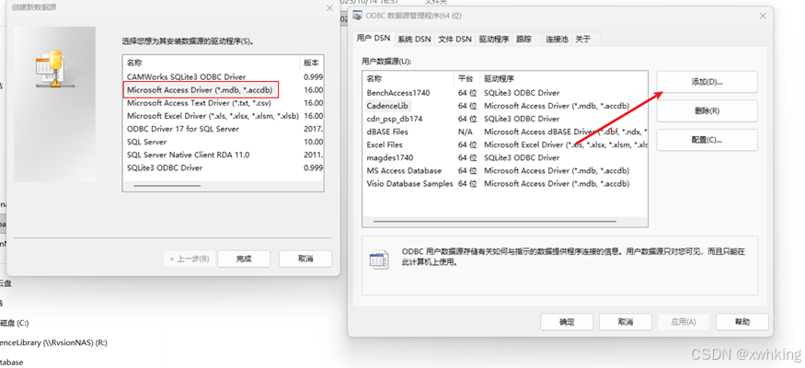Screen dimensions: 805x368
Task: Open the 驱动程序 tab
Action: [x=494, y=39]
